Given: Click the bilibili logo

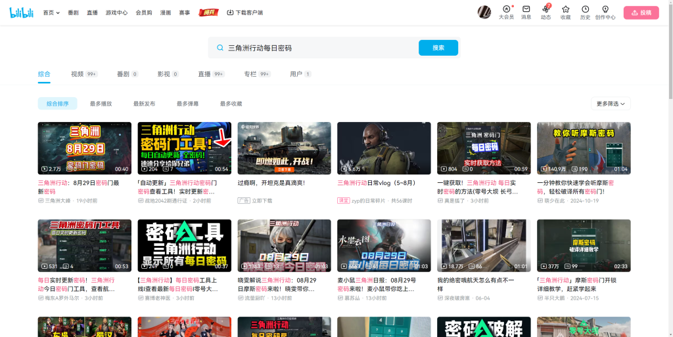Looking at the screenshot, I should pos(22,12).
